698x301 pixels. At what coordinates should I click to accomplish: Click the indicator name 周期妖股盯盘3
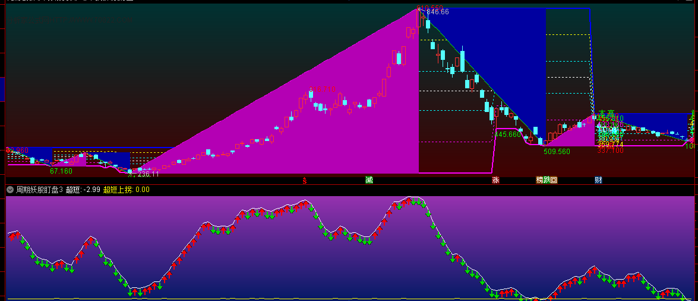click(x=40, y=190)
